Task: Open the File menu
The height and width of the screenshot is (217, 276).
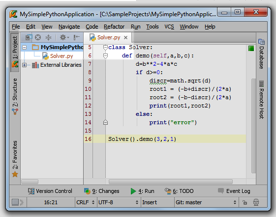Action: tap(16, 27)
